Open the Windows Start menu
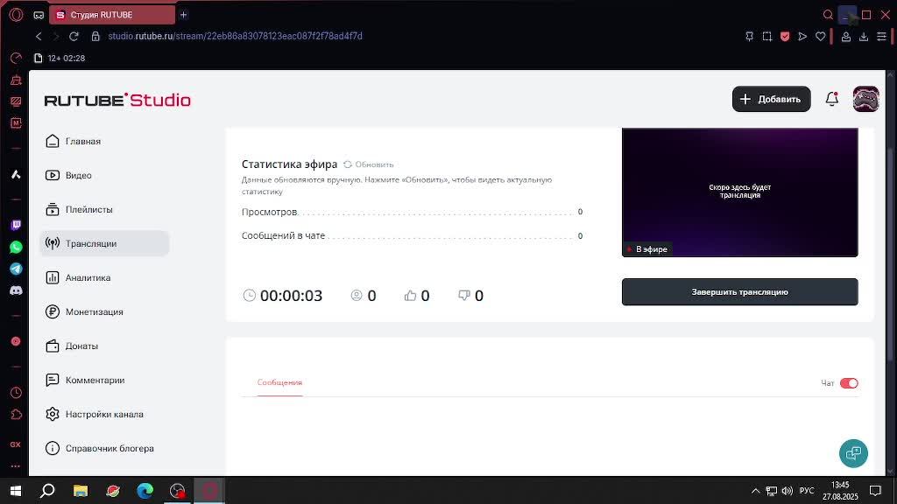The image size is (897, 504). point(16,491)
